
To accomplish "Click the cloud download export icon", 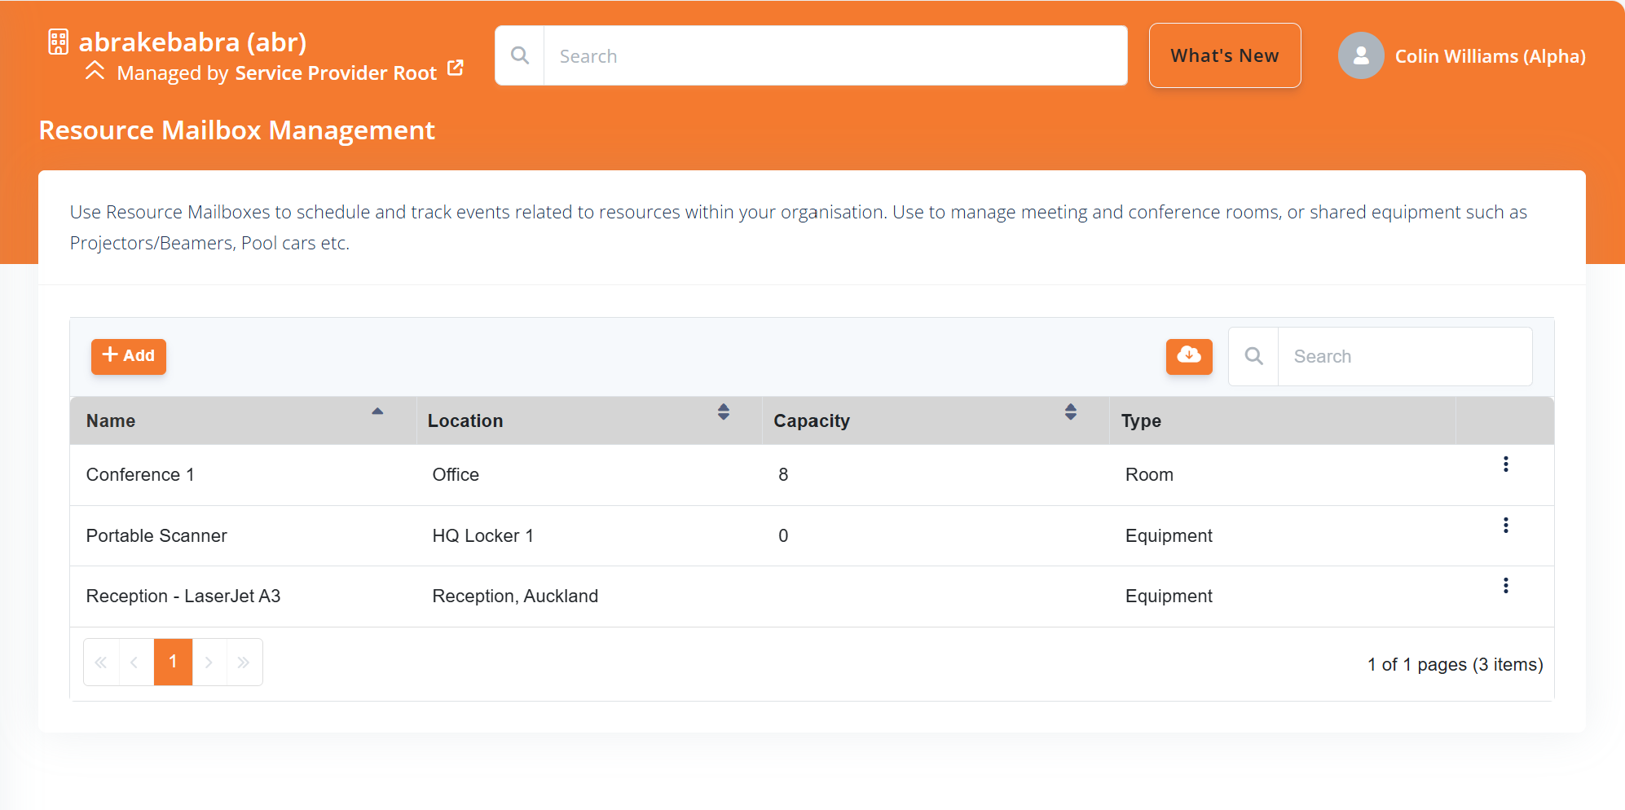I will [1188, 356].
